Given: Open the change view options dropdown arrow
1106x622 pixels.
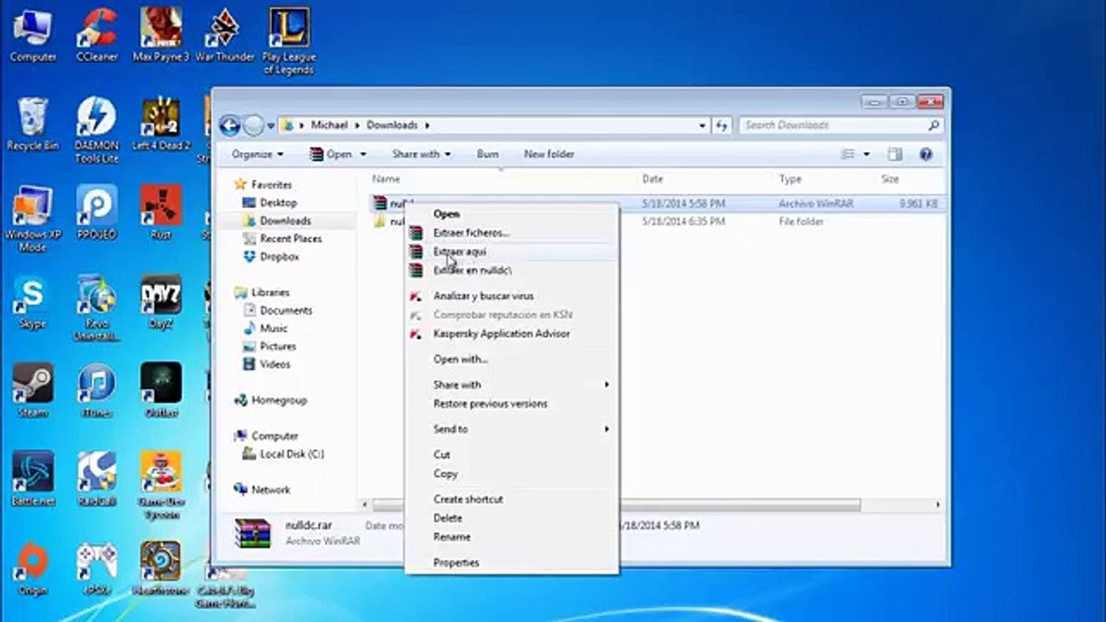Looking at the screenshot, I should coord(867,154).
